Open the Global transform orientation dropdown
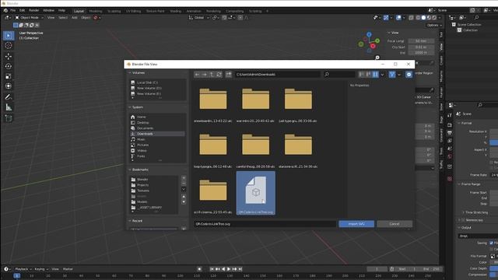498x280 pixels. (x=199, y=18)
